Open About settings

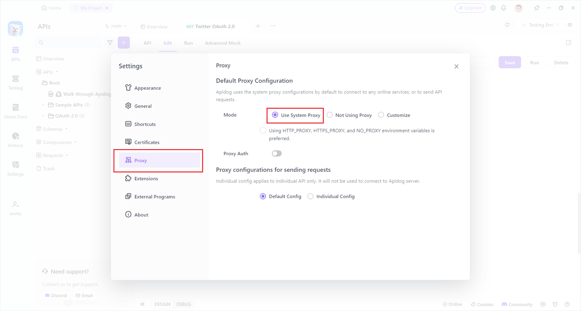click(159, 215)
